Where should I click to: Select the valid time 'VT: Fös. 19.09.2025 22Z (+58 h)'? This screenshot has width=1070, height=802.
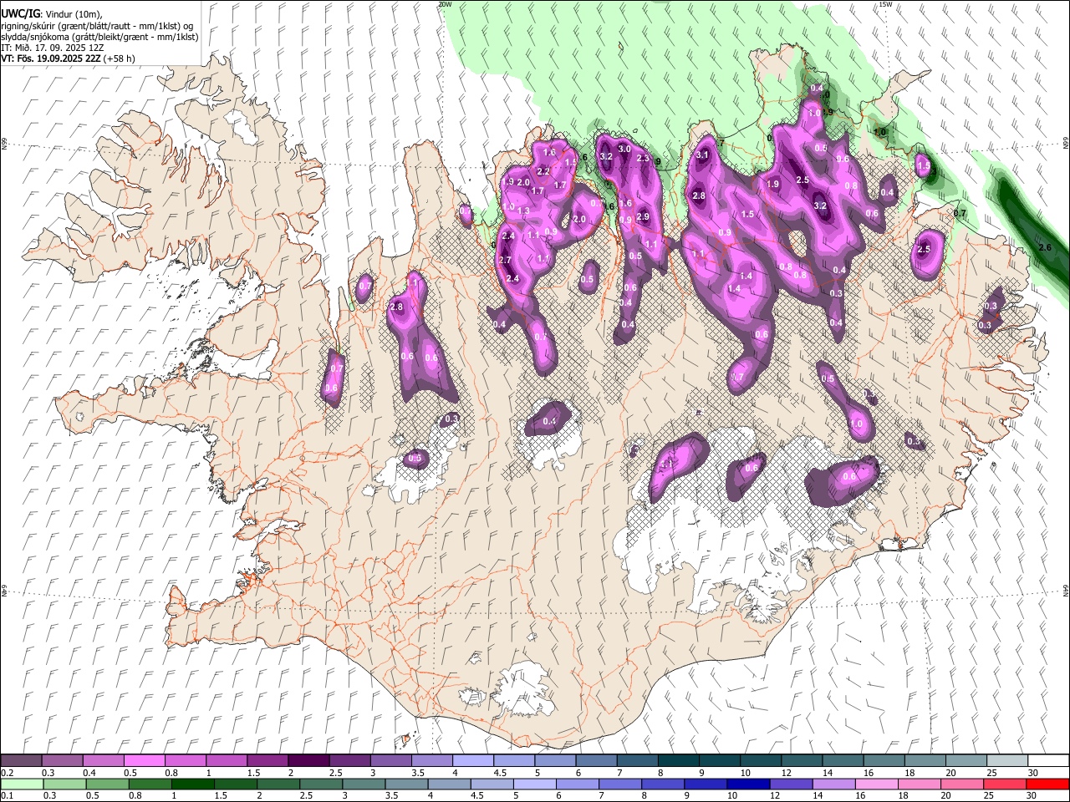pos(68,58)
